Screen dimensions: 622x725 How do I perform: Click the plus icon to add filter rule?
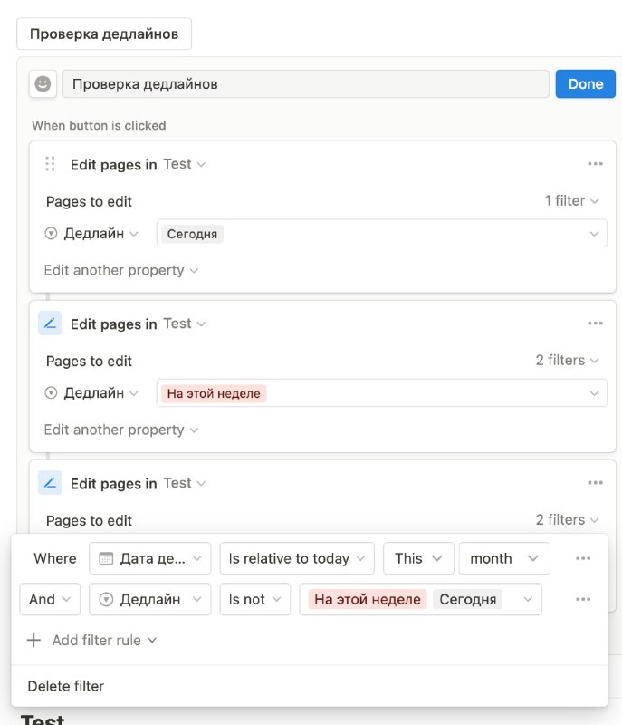click(33, 641)
